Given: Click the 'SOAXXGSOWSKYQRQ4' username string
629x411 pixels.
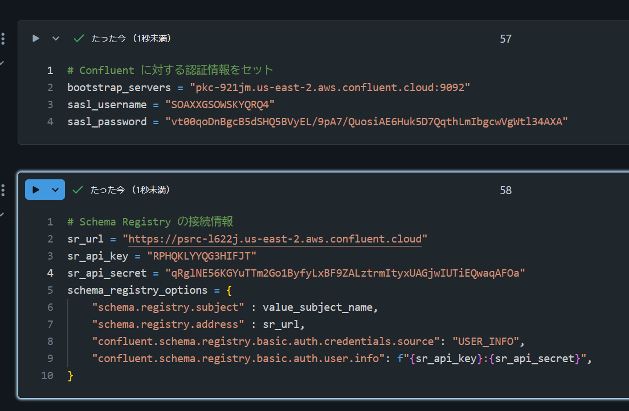Looking at the screenshot, I should [220, 105].
